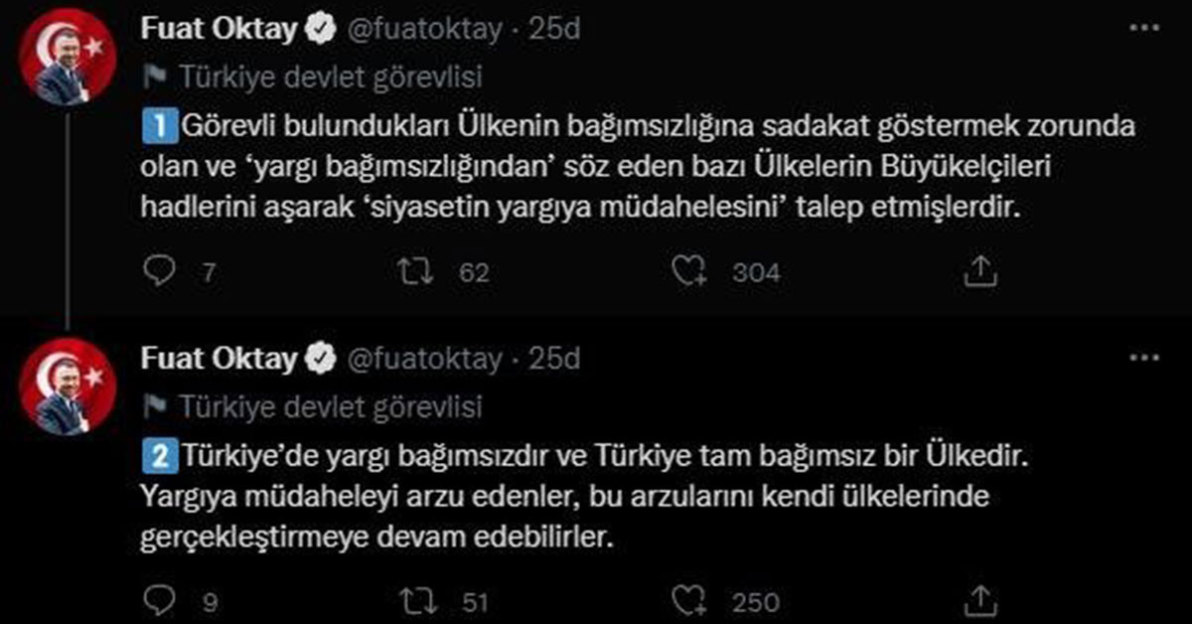Reply to the second tweet with 9 replies
The image size is (1192, 624).
pos(159,599)
